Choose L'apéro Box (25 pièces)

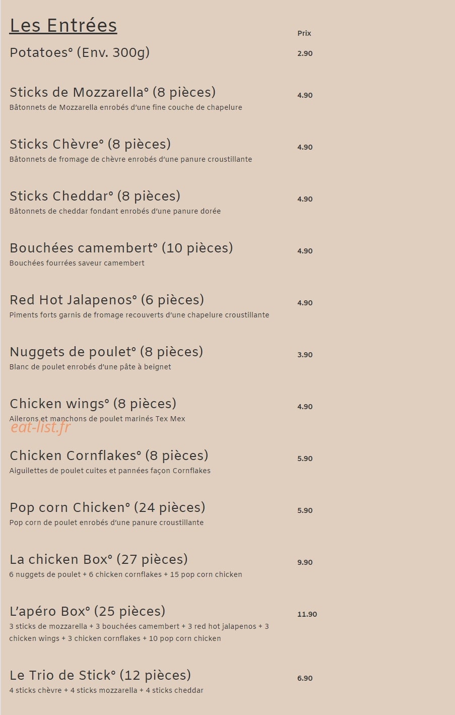(88, 611)
